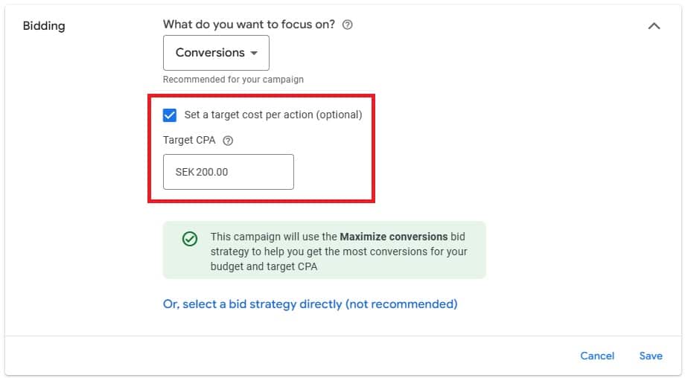685x378 pixels.
Task: Click 'What do you want to focus on?' heading
Action: click(249, 25)
